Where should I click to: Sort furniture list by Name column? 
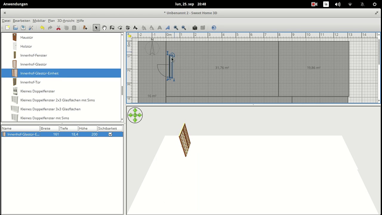click(20, 128)
